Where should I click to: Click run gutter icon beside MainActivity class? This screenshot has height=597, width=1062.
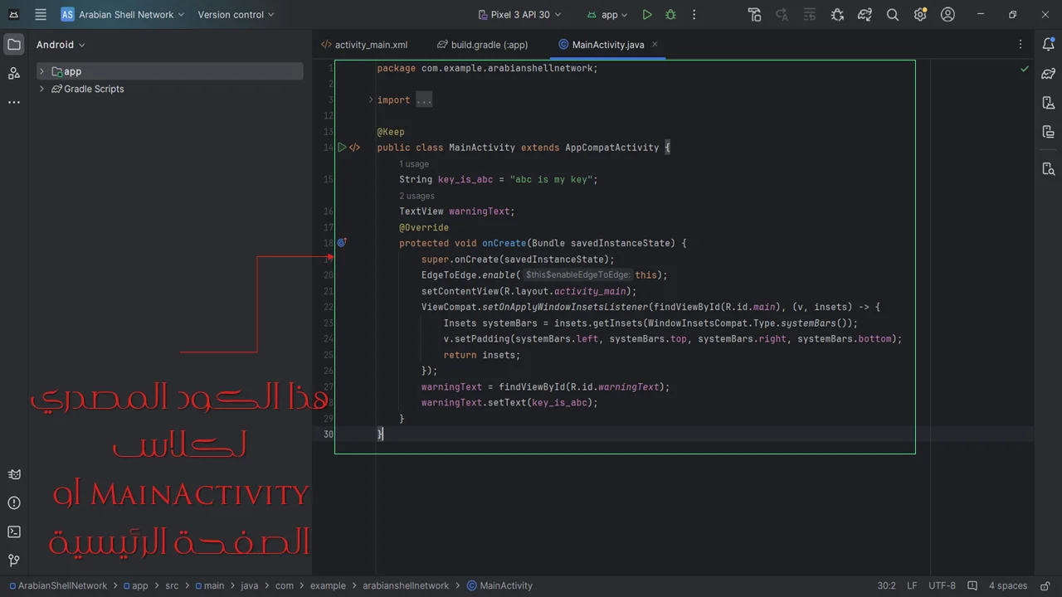[342, 148]
